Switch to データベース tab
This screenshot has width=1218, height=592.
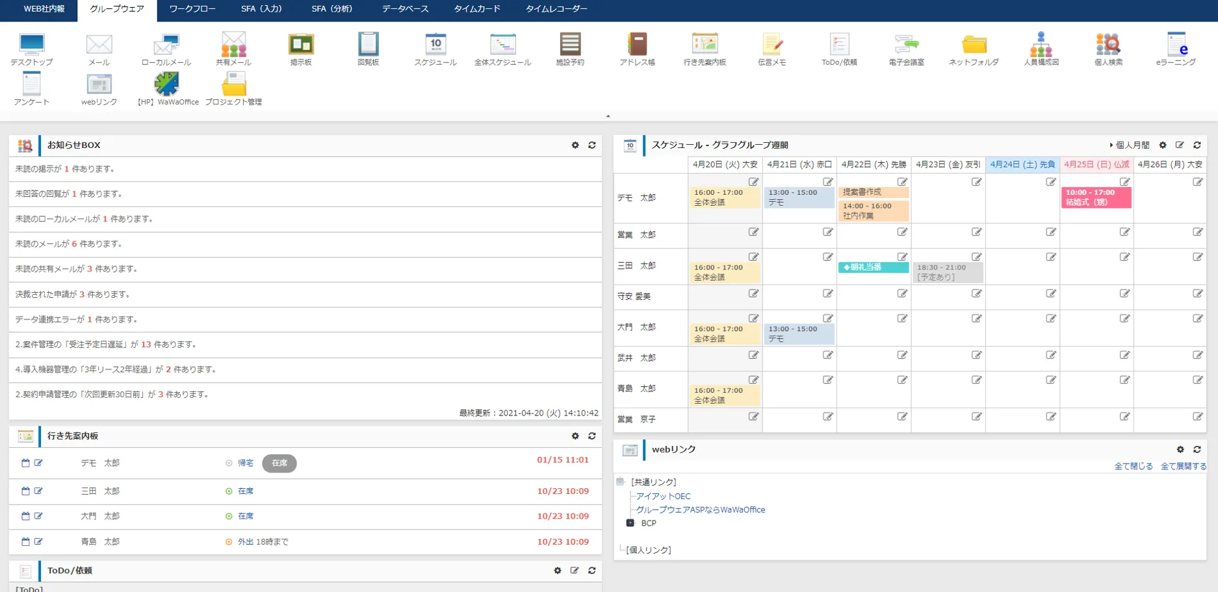tap(405, 9)
